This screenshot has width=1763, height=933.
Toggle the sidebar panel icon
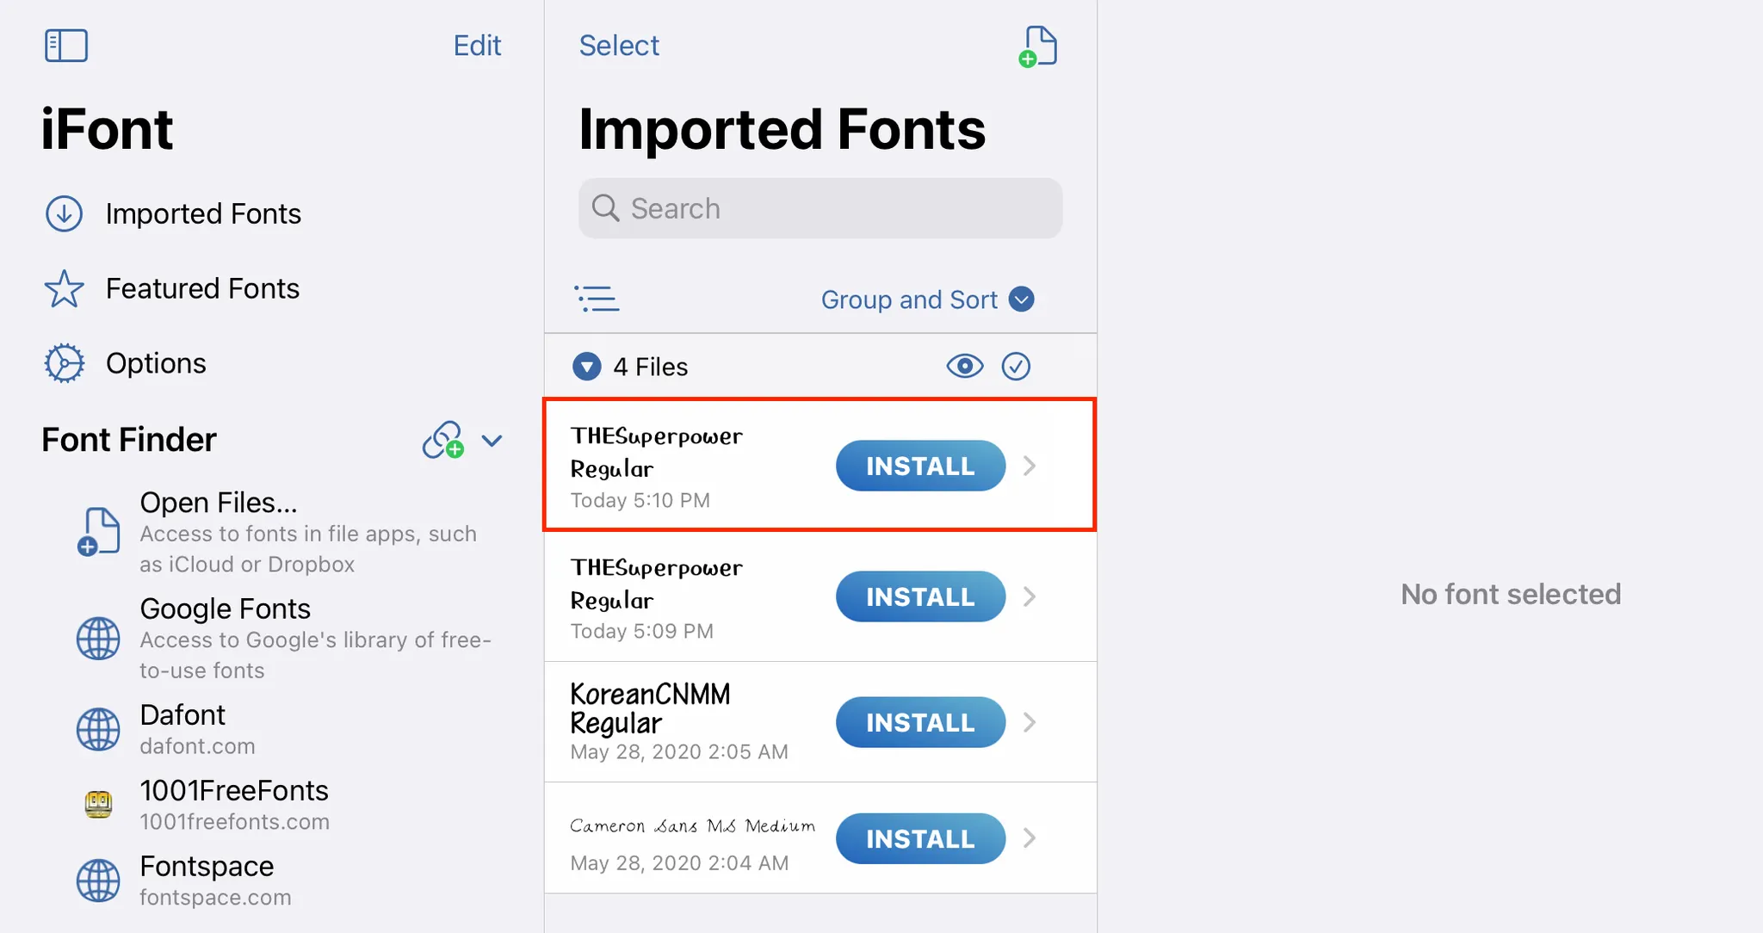pyautogui.click(x=66, y=46)
